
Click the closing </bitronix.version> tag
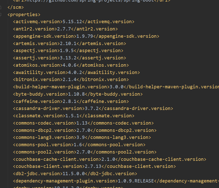[103, 80]
